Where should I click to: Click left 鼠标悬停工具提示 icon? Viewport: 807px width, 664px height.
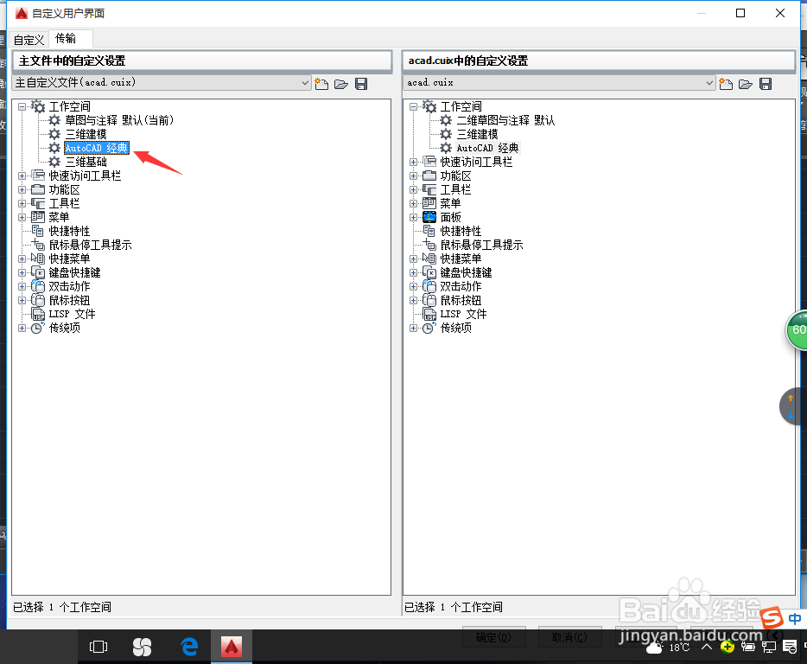point(38,246)
